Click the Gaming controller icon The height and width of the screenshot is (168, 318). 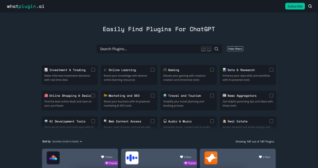(165, 69)
